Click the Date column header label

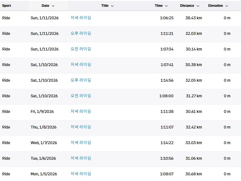point(45,6)
